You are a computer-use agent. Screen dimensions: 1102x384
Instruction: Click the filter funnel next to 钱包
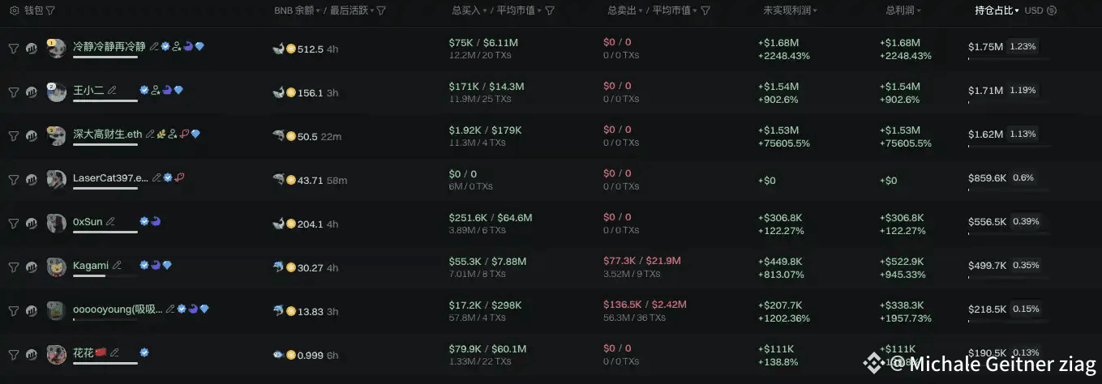coord(51,11)
